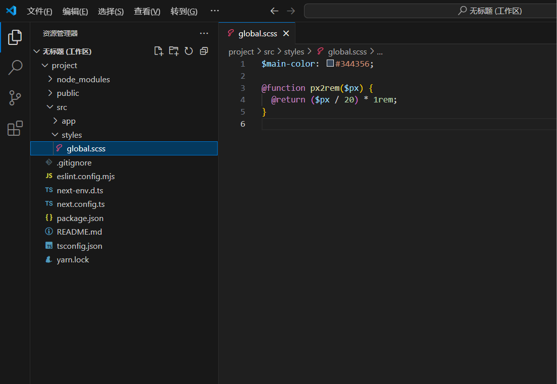Open the Source Control view

click(x=15, y=97)
